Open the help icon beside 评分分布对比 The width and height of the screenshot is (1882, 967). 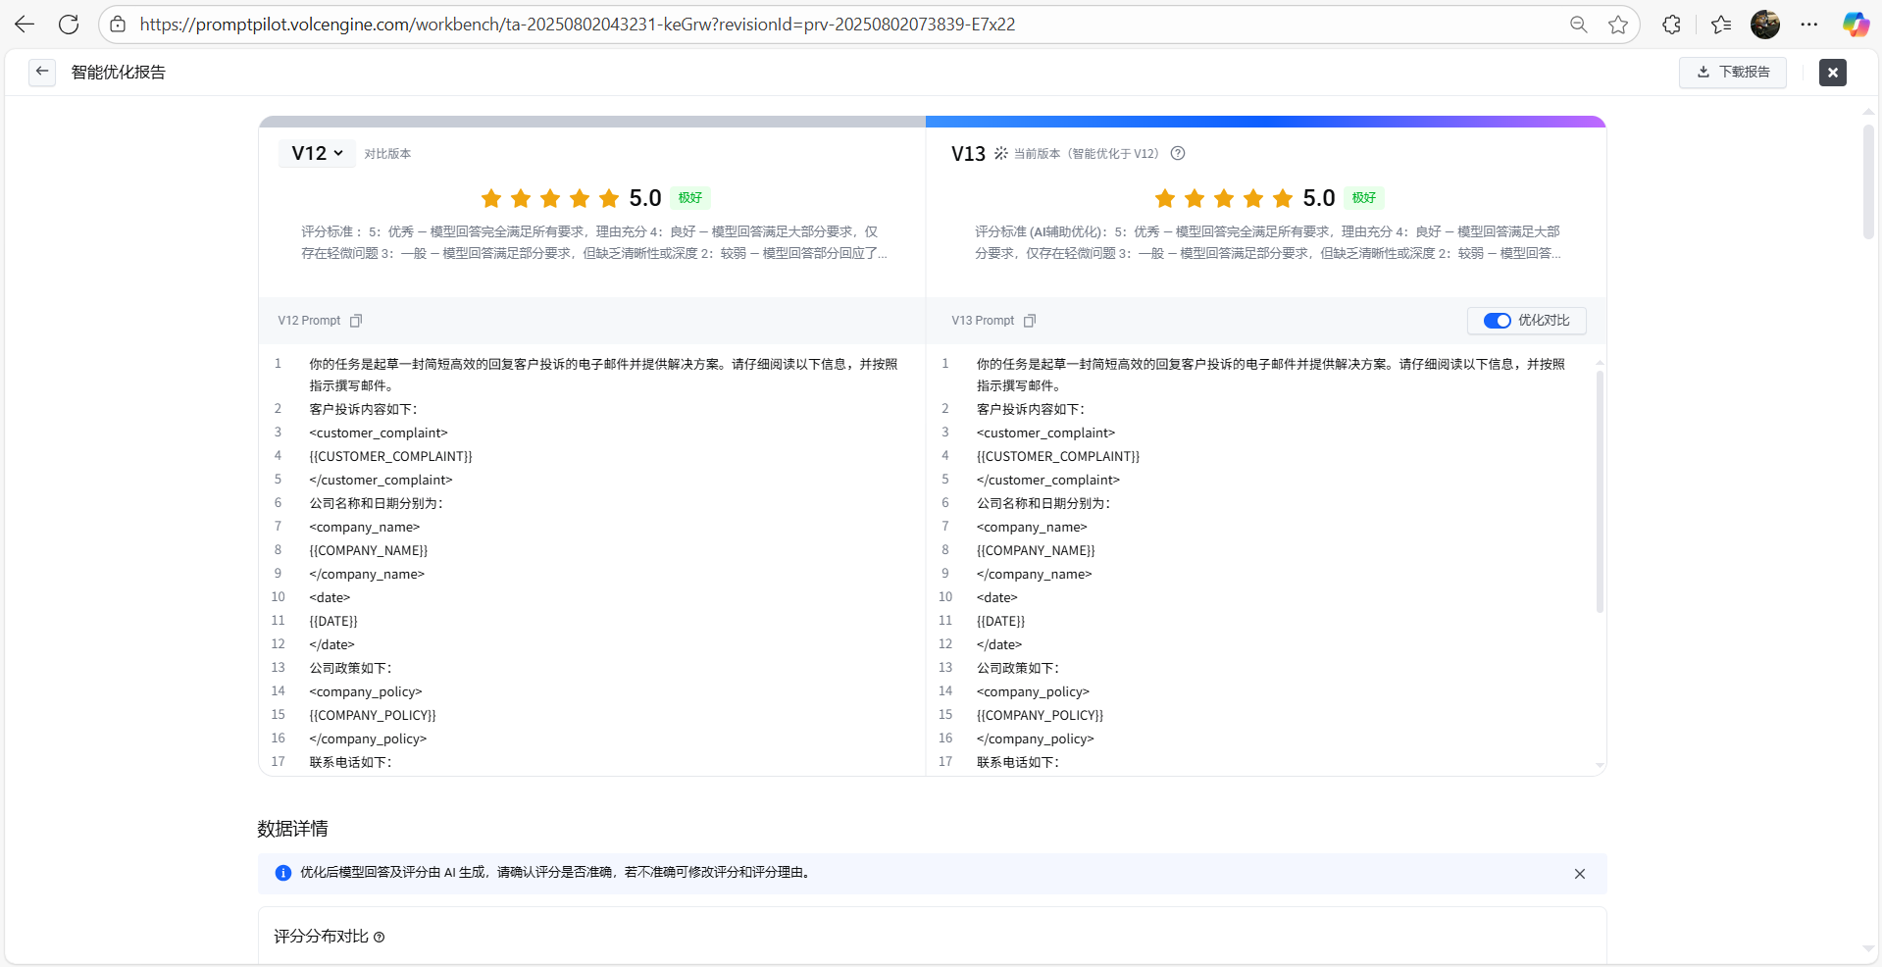point(379,938)
